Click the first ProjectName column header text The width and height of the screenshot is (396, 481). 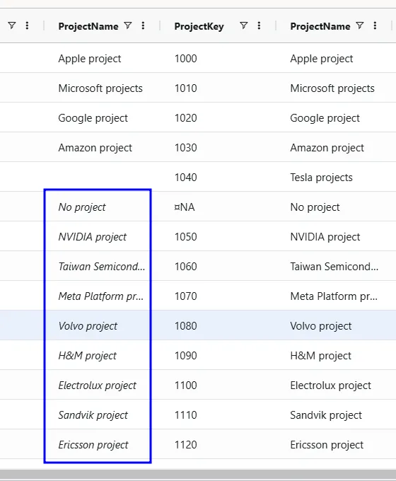[x=88, y=26]
